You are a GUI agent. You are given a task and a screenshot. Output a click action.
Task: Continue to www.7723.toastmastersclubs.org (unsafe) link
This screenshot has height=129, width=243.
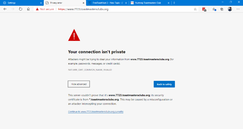(96, 112)
